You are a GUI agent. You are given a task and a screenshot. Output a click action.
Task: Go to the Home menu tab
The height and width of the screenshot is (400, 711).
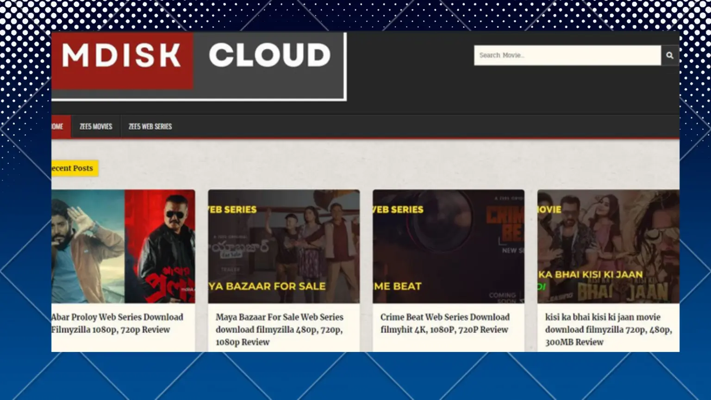(61, 127)
